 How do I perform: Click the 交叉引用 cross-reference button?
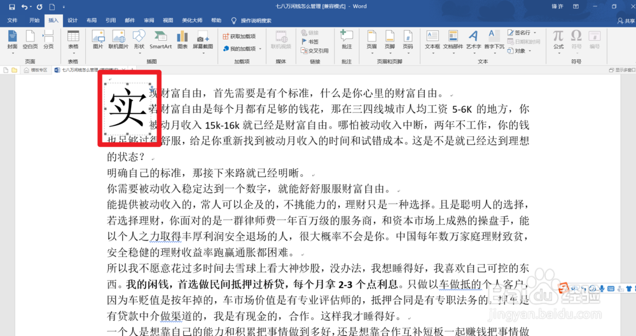click(x=315, y=50)
